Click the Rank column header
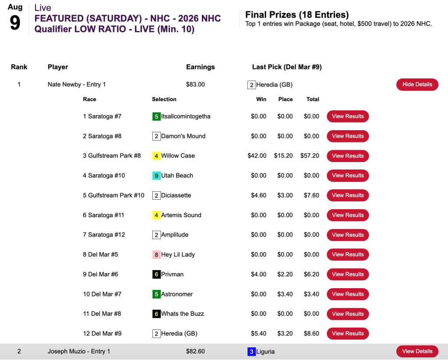The height and width of the screenshot is (360, 448). 19,67
